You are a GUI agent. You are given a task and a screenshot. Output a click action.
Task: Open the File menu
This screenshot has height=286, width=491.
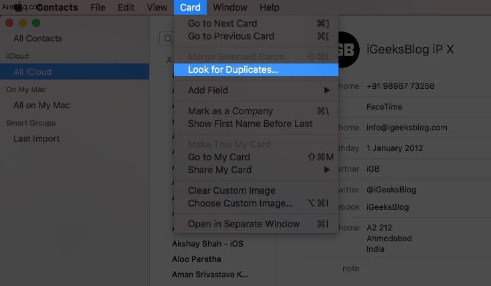tap(98, 7)
